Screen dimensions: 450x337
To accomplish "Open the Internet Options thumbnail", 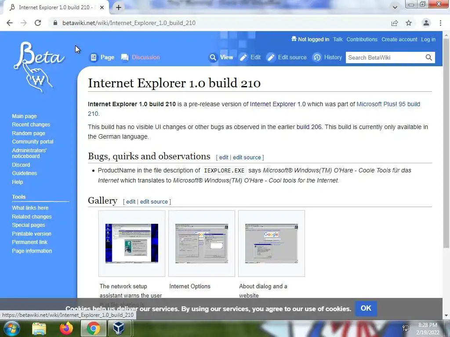I will point(202,243).
